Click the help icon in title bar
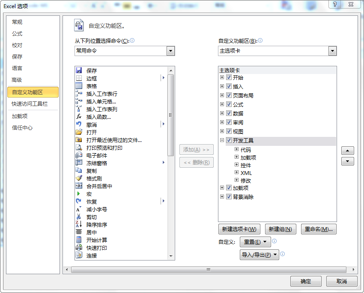Viewport: 364px width, 293px height. pos(335,4)
